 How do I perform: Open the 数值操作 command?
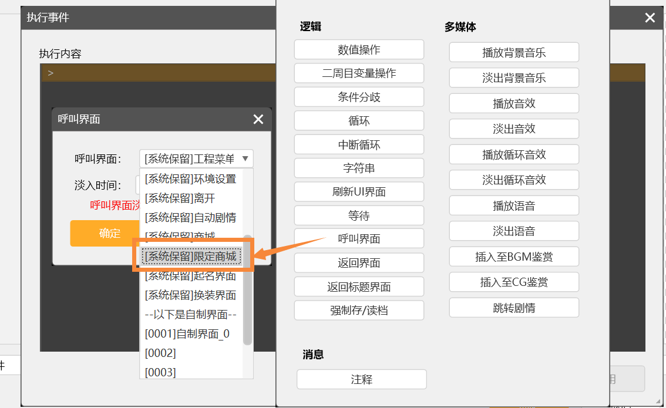[x=359, y=50]
